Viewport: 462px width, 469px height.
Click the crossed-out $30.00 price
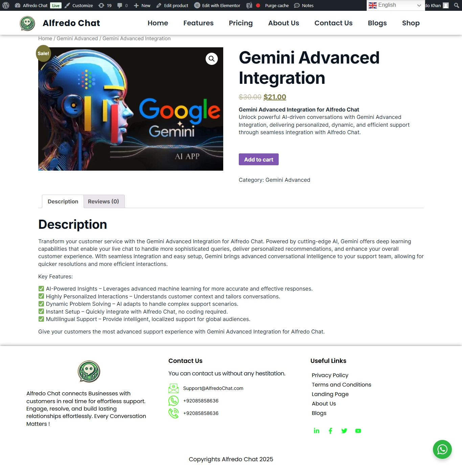(250, 97)
